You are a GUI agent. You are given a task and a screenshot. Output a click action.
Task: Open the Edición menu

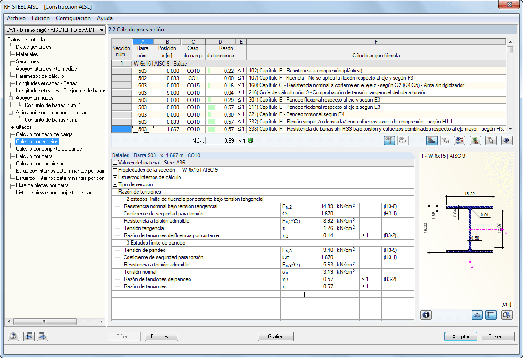[41, 18]
